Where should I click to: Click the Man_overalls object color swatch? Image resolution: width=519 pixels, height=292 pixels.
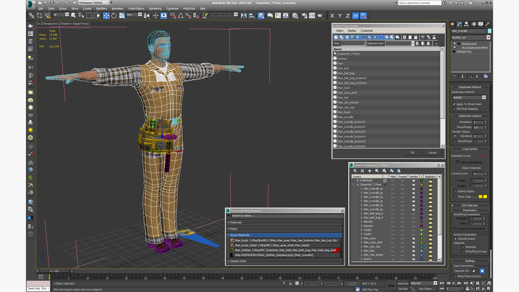[x=490, y=31]
